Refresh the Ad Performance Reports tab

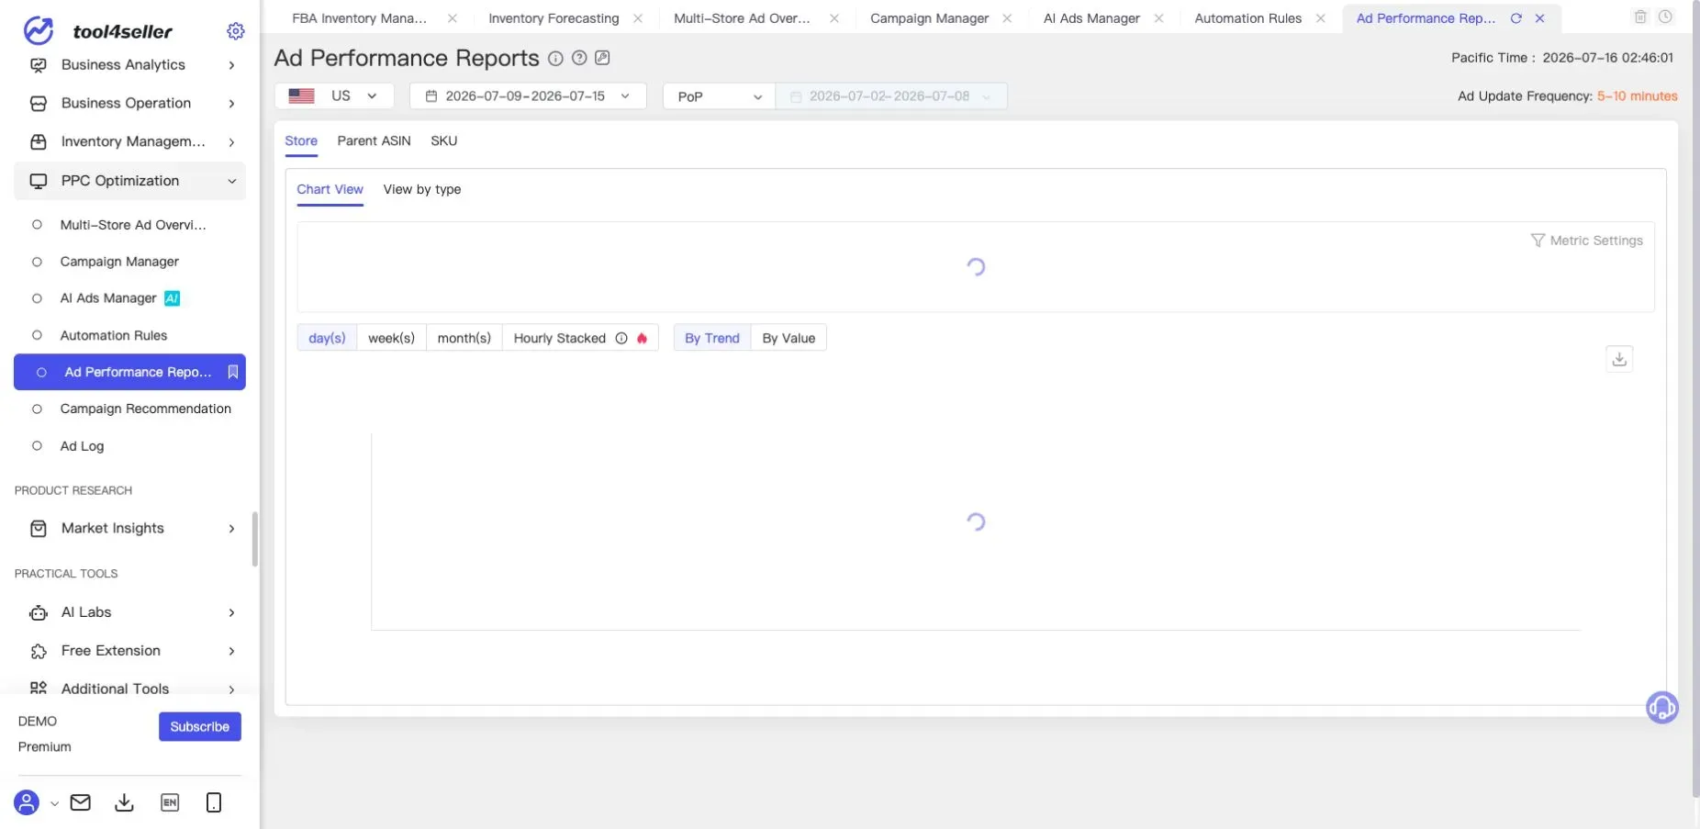[1516, 18]
